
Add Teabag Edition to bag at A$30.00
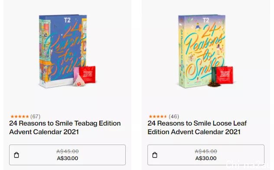coord(67,155)
